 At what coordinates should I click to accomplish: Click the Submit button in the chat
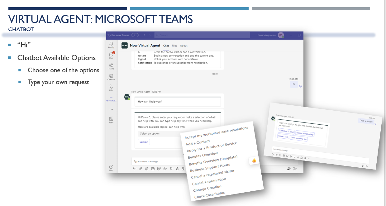(x=144, y=142)
